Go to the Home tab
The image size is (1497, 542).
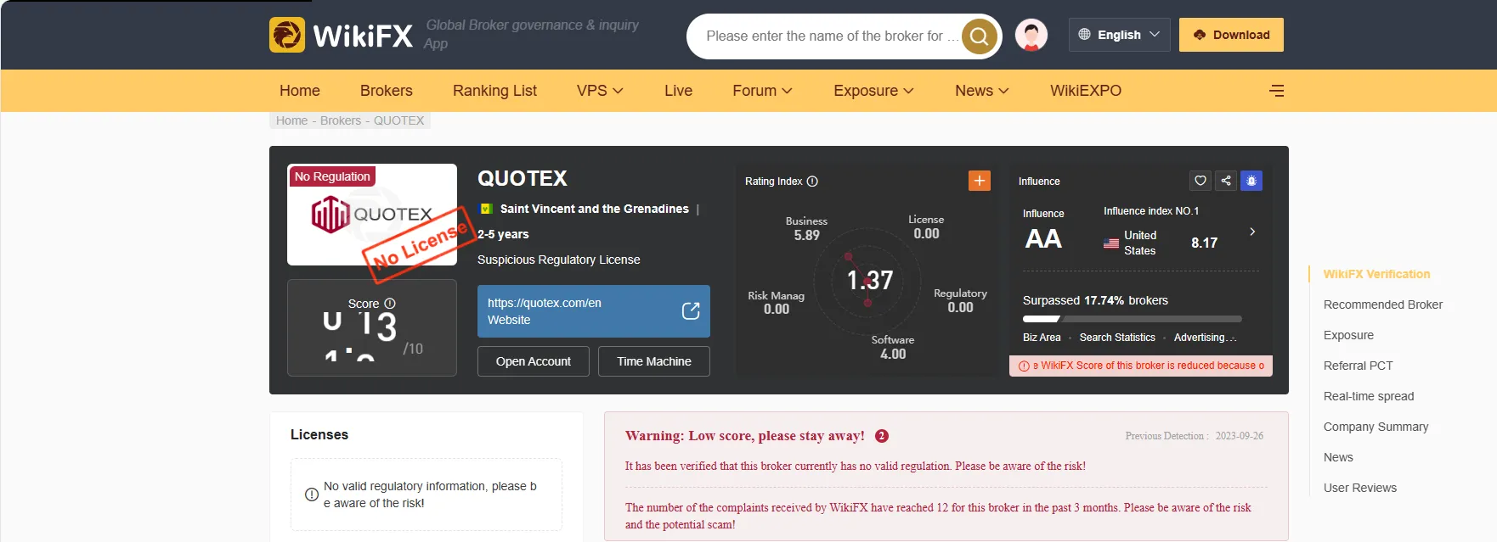300,91
